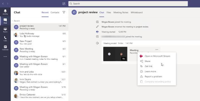Click the 'project review' chat title
The width and height of the screenshot is (200, 101).
88,12
